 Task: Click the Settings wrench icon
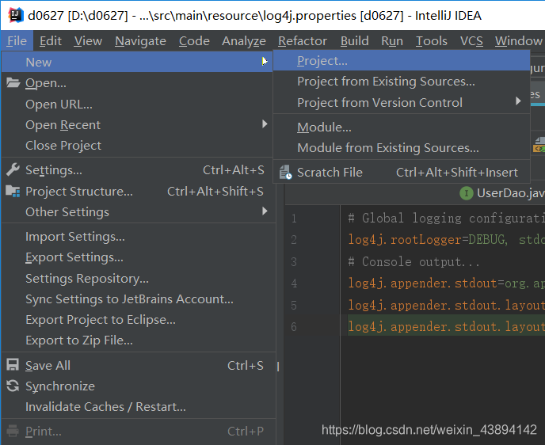pos(13,170)
